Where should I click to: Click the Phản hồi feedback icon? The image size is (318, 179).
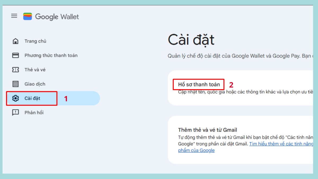click(x=16, y=113)
